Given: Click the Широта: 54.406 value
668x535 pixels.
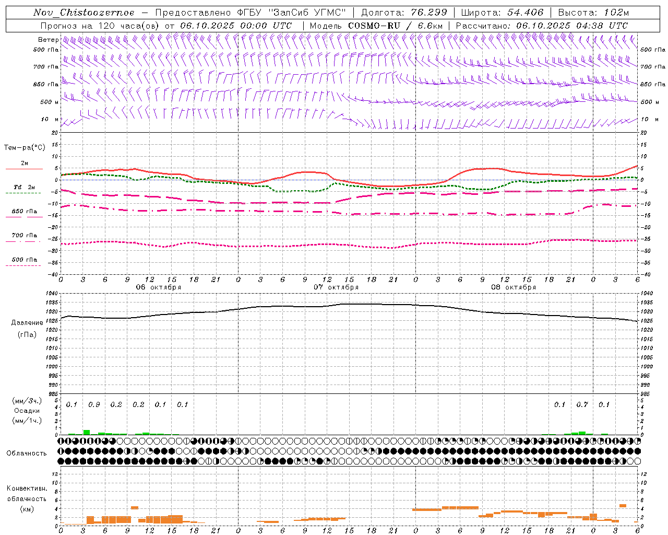Looking at the screenshot, I should [502, 13].
